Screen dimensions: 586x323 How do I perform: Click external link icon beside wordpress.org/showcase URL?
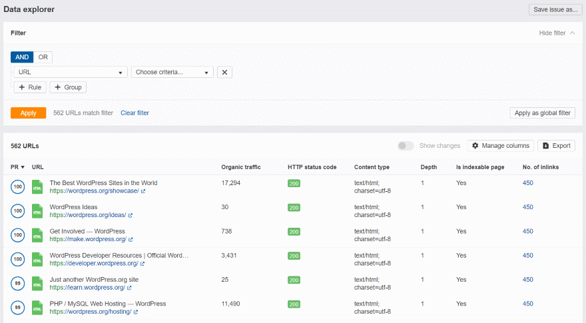click(143, 191)
